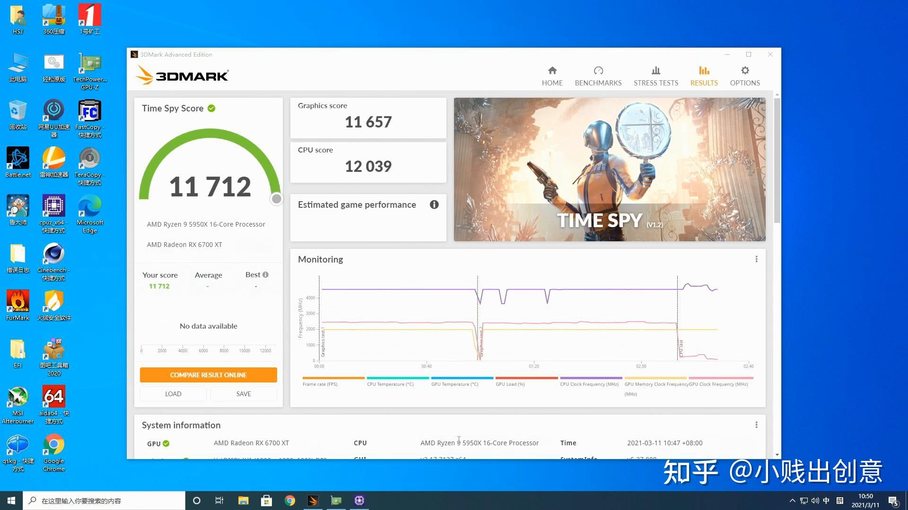Screen dimensions: 908x510
Task: Open the Monitoring panel three-dot menu
Action: (756, 259)
